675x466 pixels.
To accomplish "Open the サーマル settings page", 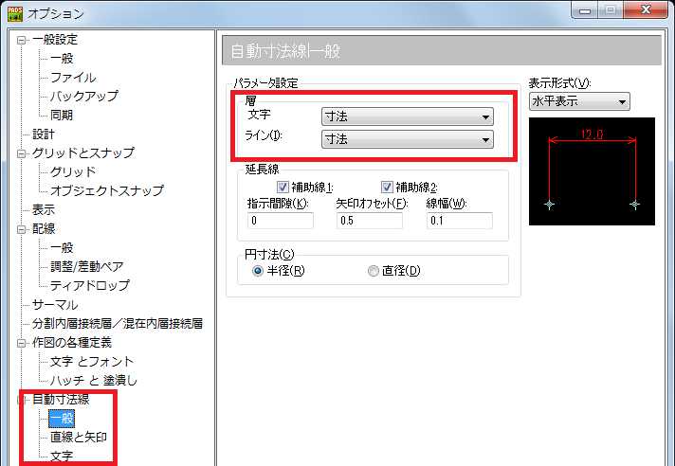I will (55, 305).
